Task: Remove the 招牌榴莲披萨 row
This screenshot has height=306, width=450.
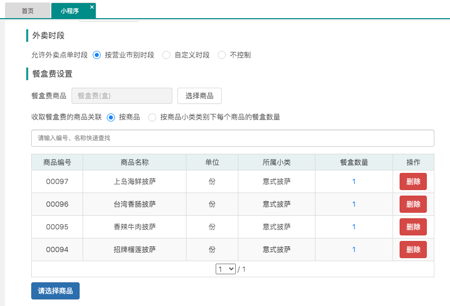Action: coord(413,249)
